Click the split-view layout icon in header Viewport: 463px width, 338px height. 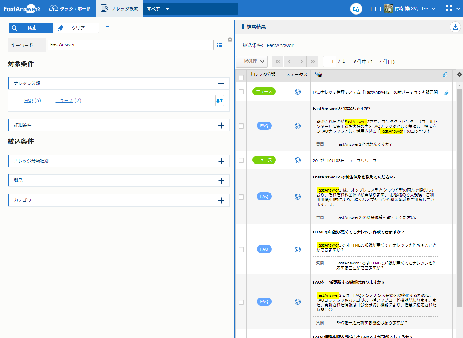(378, 9)
